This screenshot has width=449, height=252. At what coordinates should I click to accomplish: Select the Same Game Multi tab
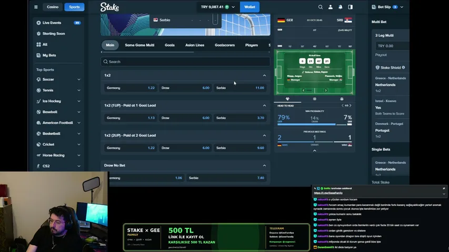click(139, 45)
